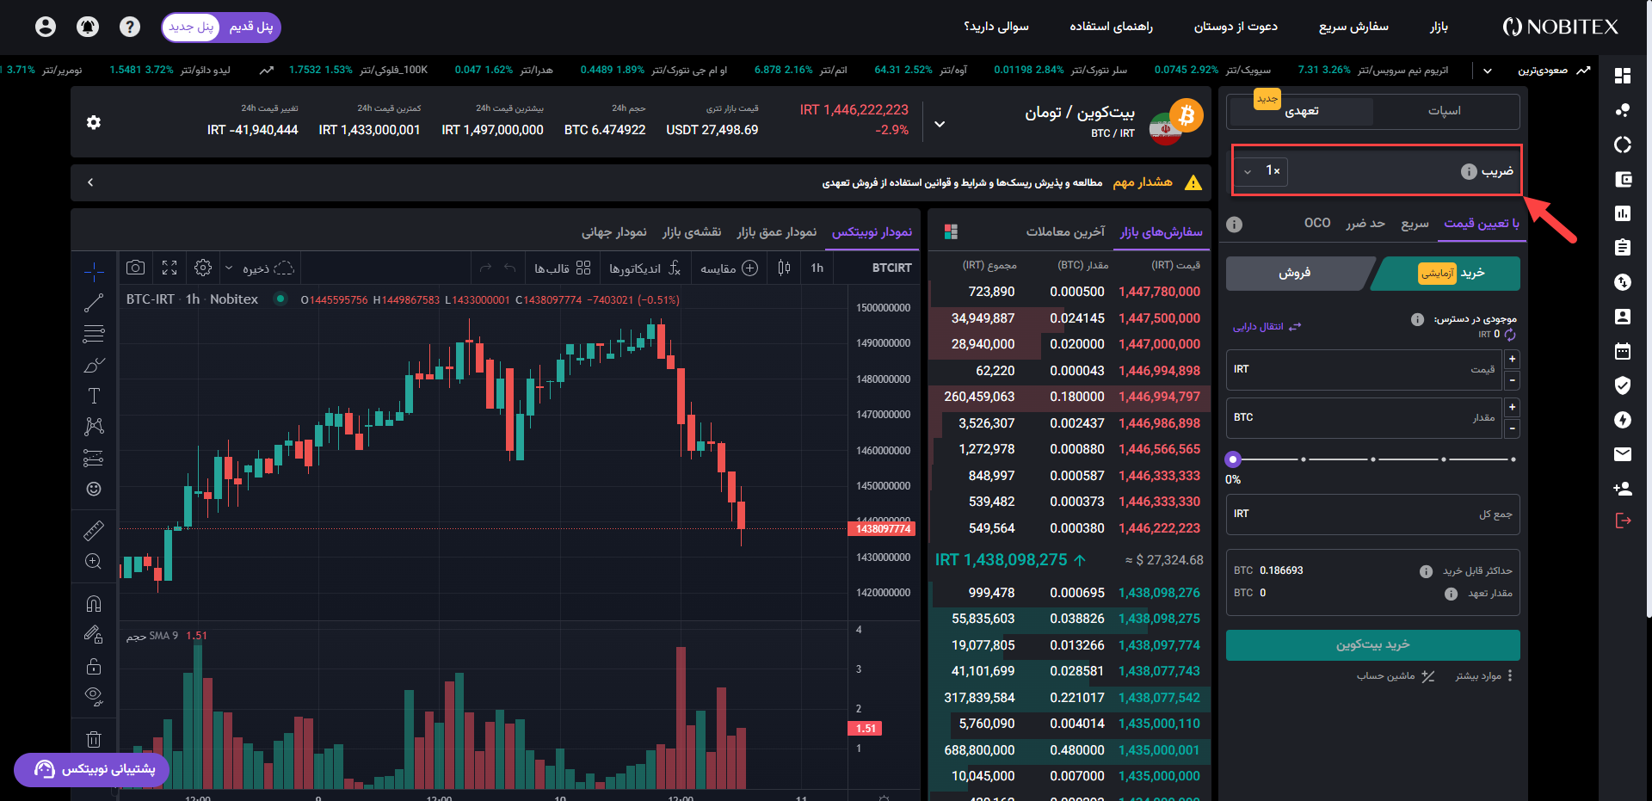
Task: Open the leverage 1x dropdown
Action: click(x=1262, y=171)
